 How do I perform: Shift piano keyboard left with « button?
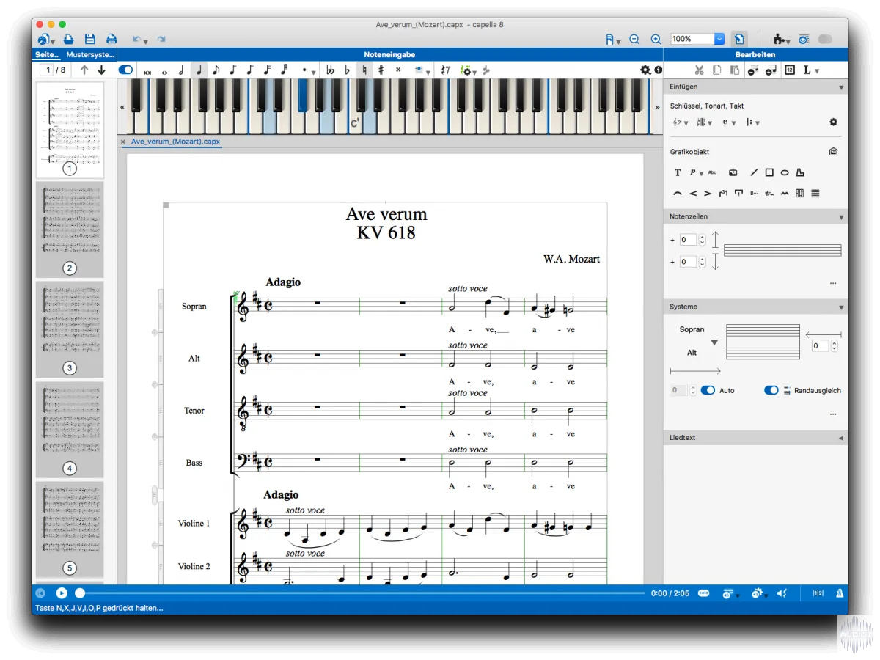(x=122, y=107)
